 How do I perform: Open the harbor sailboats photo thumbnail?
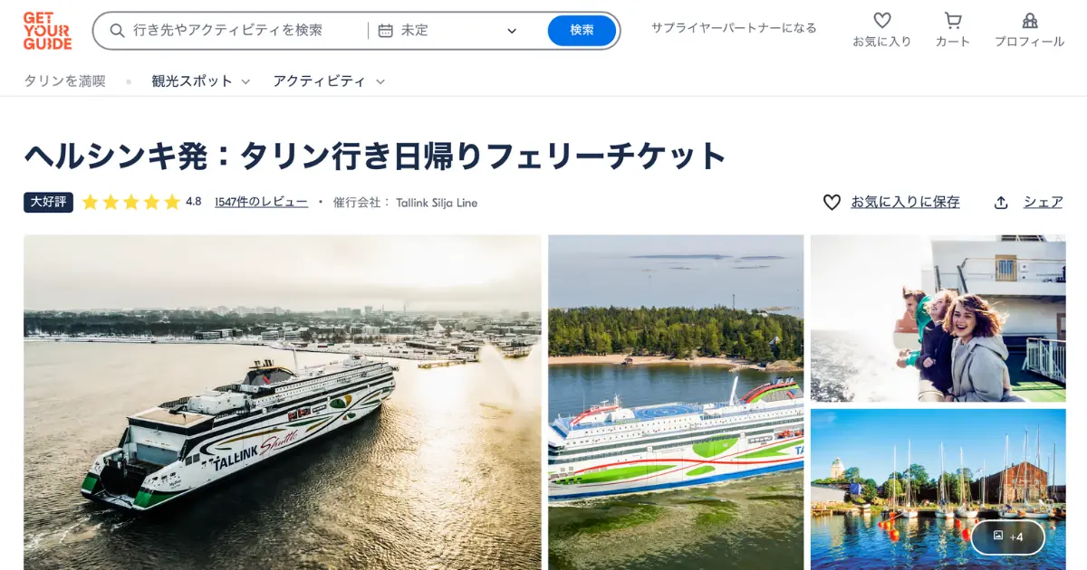point(938,489)
